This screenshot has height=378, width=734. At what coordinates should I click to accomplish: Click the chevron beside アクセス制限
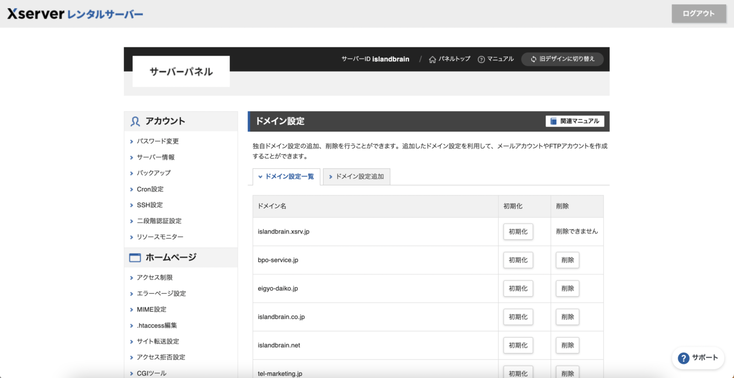click(x=132, y=278)
